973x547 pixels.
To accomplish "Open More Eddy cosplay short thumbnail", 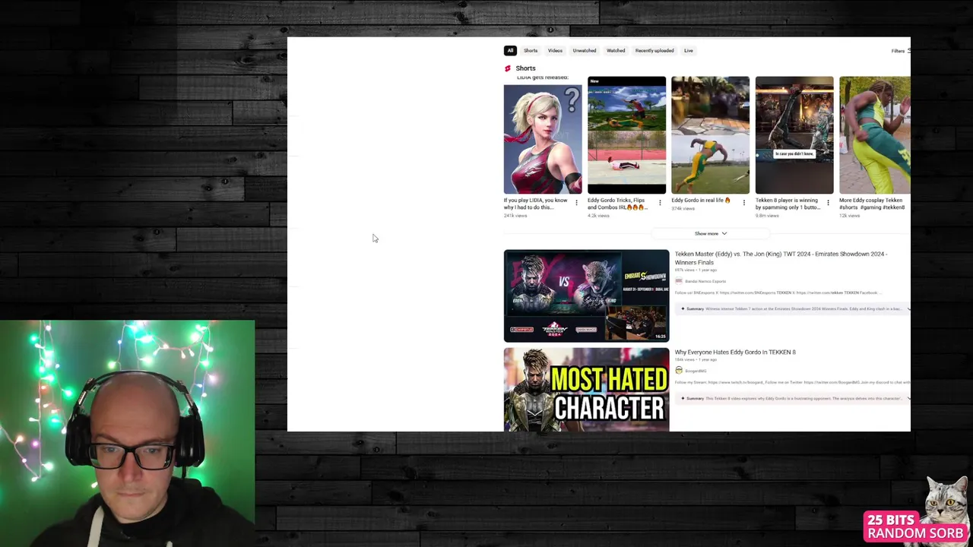I will [x=874, y=135].
